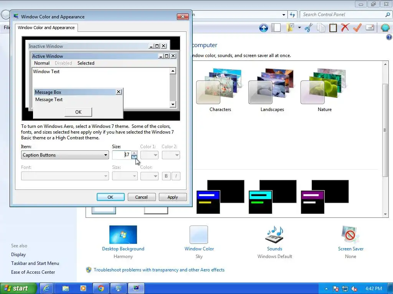Click the Properties card toolbar icon
This screenshot has height=294, width=393.
(x=370, y=27)
